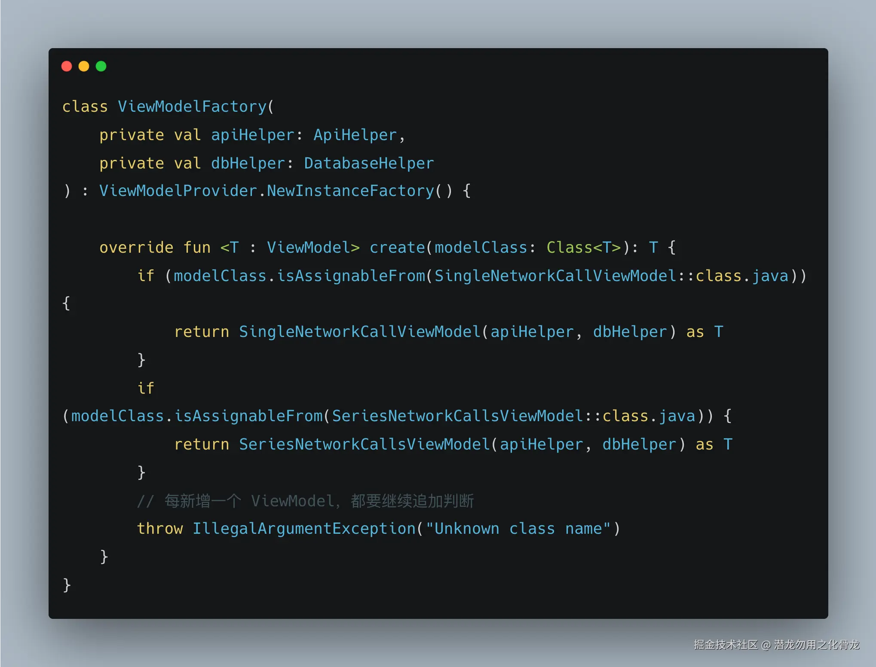Click the gray Chinese comment line
The width and height of the screenshot is (876, 667).
point(305,501)
